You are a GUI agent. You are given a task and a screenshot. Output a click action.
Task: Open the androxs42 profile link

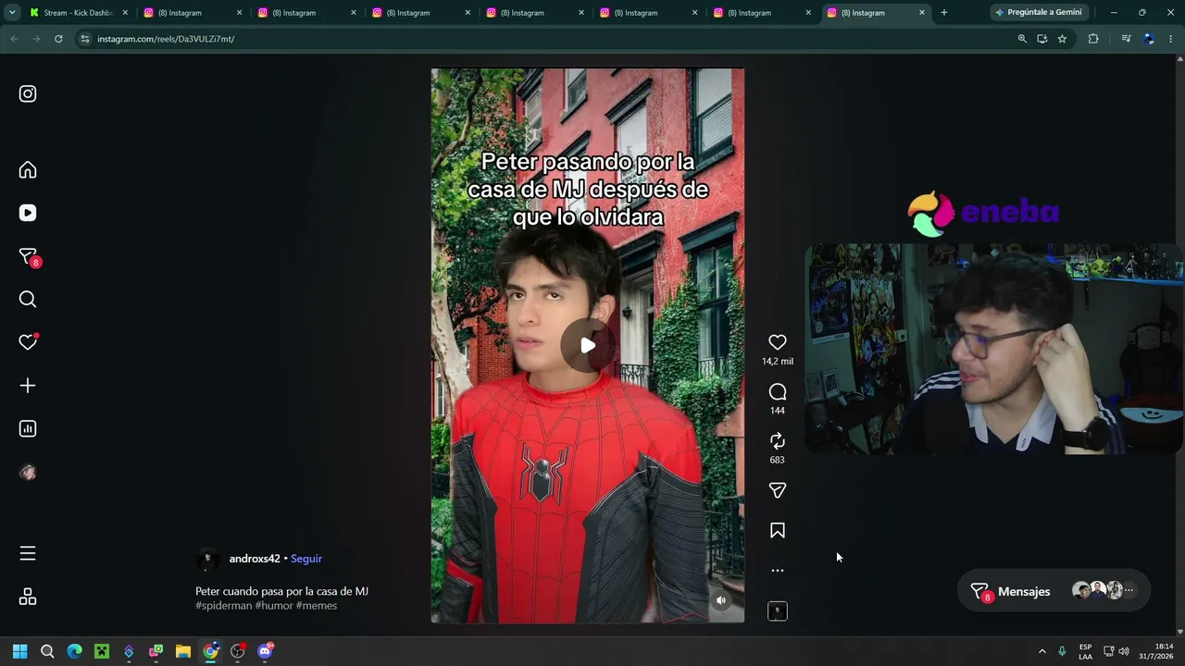pyautogui.click(x=255, y=559)
